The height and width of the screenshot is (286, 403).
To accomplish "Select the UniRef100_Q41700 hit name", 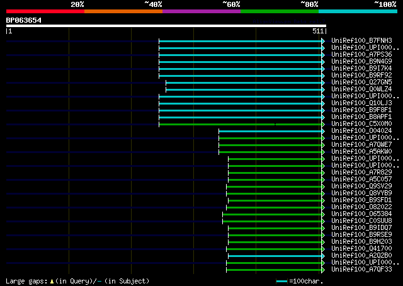I will point(361,249).
